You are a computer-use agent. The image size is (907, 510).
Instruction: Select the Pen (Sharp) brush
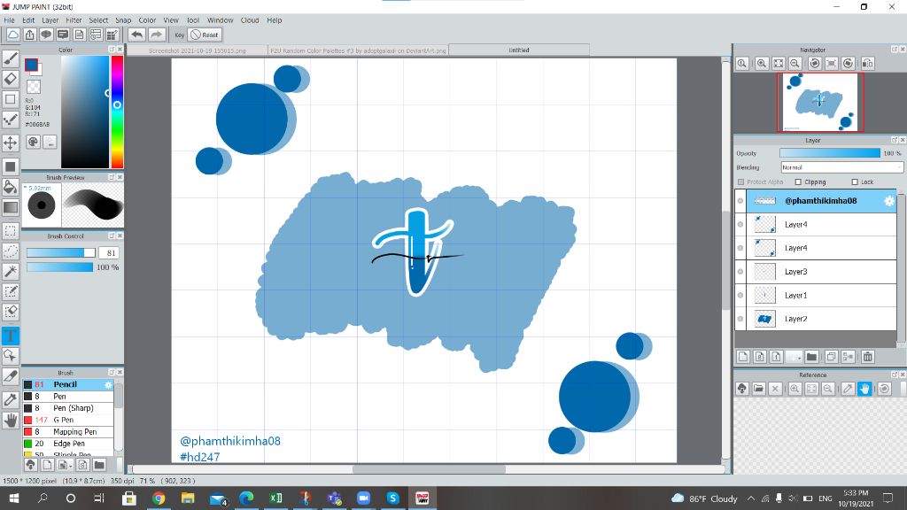[x=68, y=408]
